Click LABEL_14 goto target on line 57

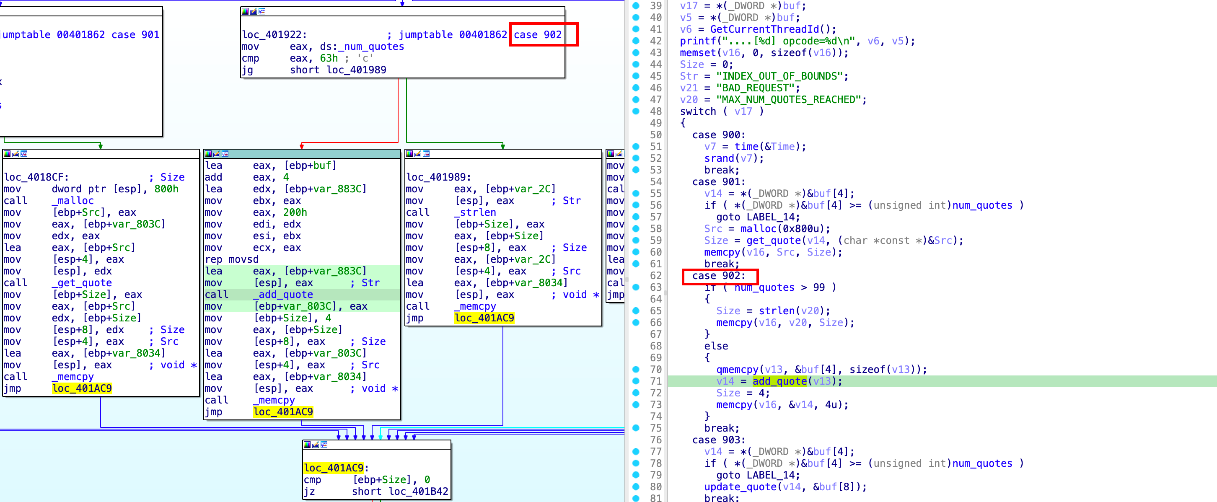(771, 217)
